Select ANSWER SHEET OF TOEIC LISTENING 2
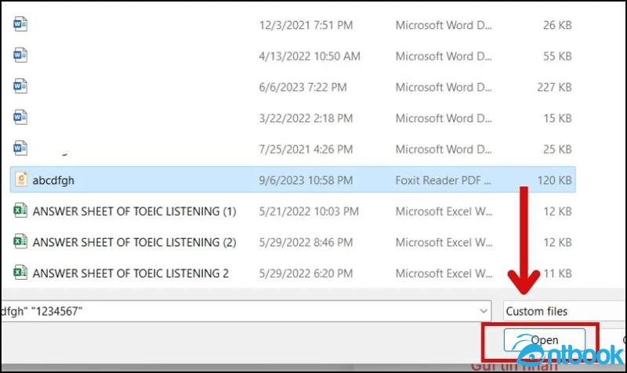This screenshot has height=373, width=627. tap(131, 273)
